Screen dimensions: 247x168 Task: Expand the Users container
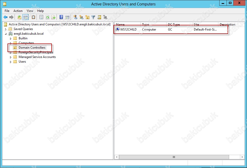[11, 62]
